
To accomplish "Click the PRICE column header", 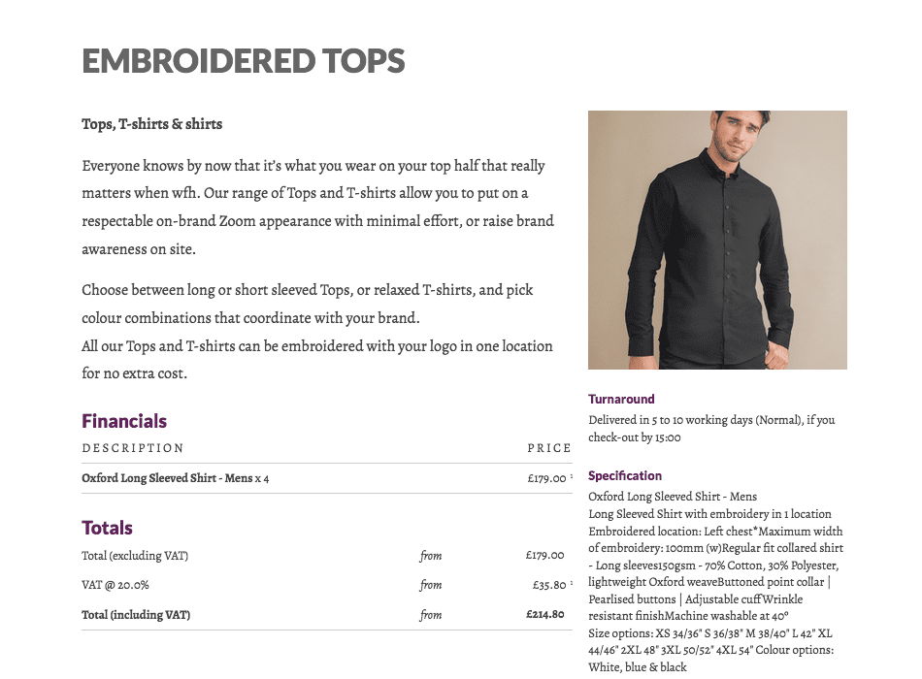I will coord(549,448).
